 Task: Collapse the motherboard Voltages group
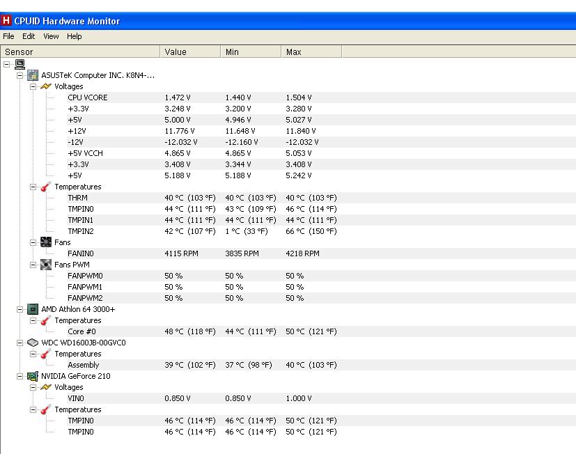pyautogui.click(x=33, y=86)
